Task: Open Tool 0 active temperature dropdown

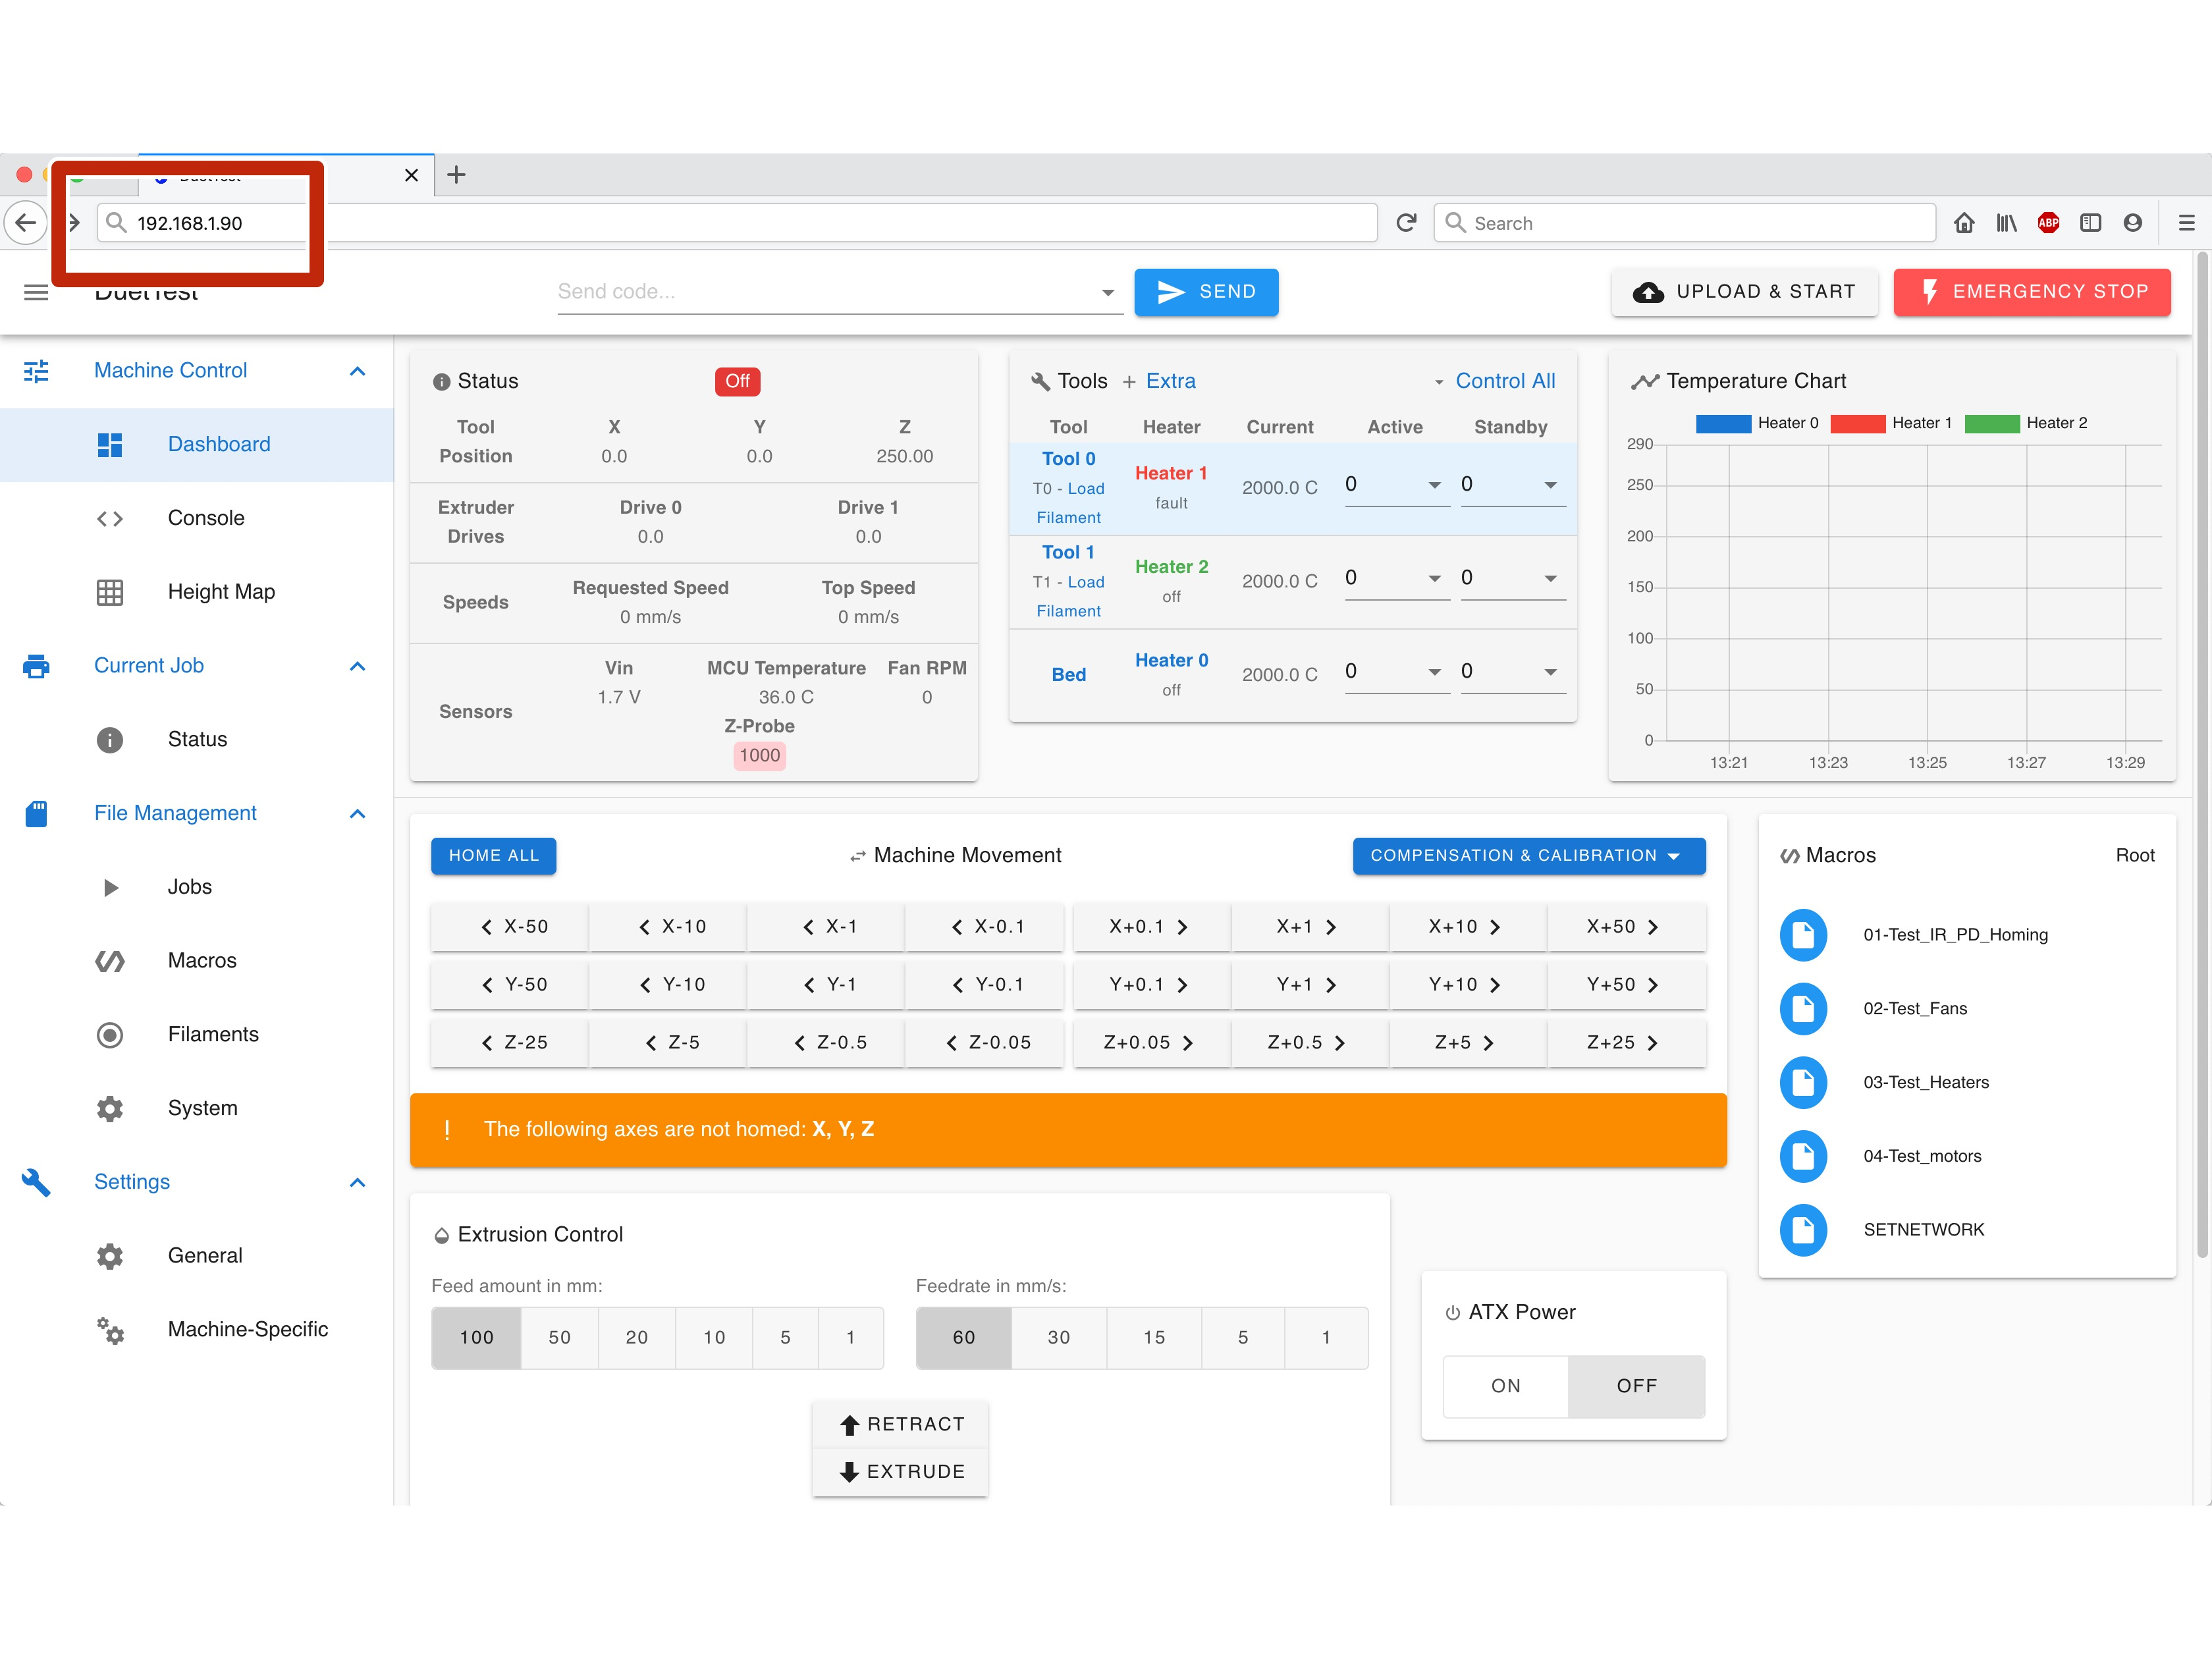Action: click(1434, 485)
